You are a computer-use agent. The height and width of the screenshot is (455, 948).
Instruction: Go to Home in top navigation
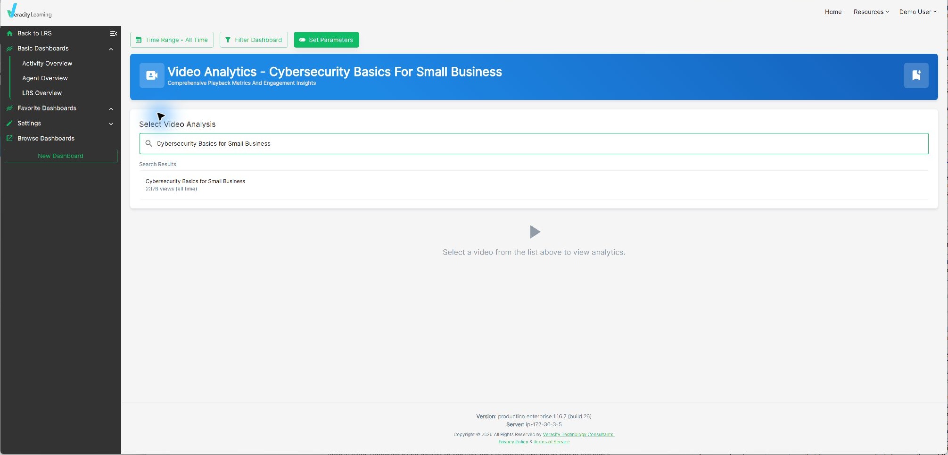833,12
